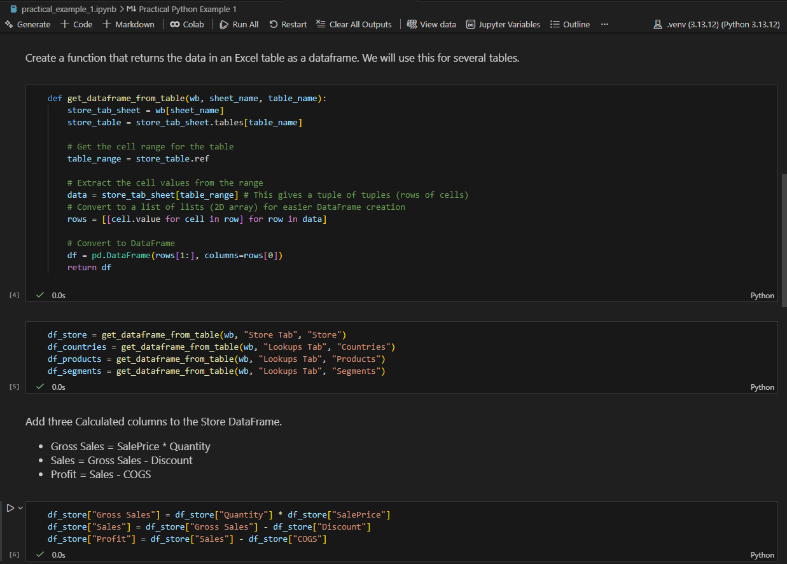The width and height of the screenshot is (787, 564).
Task: Click the Python label under cell [5]
Action: pyautogui.click(x=762, y=387)
